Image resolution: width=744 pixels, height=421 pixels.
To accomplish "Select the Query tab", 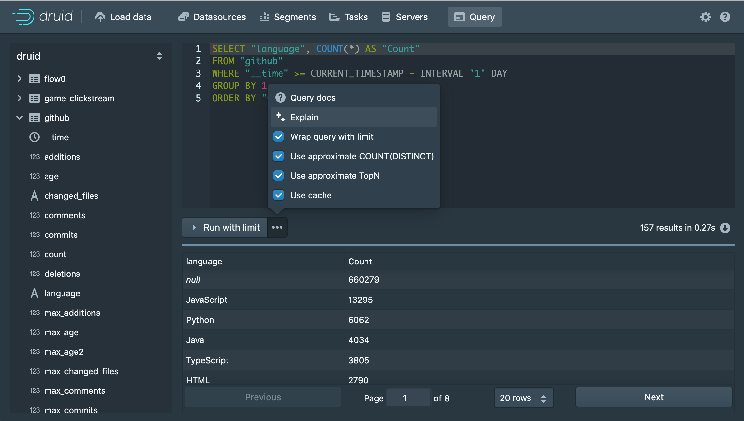I will [x=475, y=17].
